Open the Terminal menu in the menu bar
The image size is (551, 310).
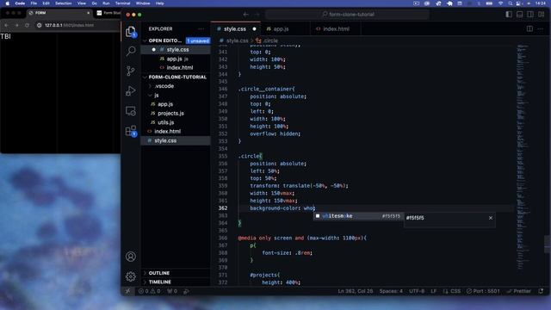point(122,3)
